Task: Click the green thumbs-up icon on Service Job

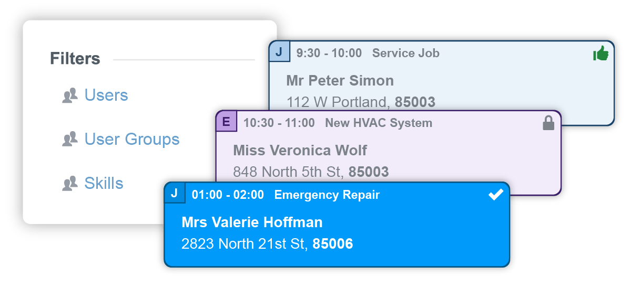Action: (601, 54)
